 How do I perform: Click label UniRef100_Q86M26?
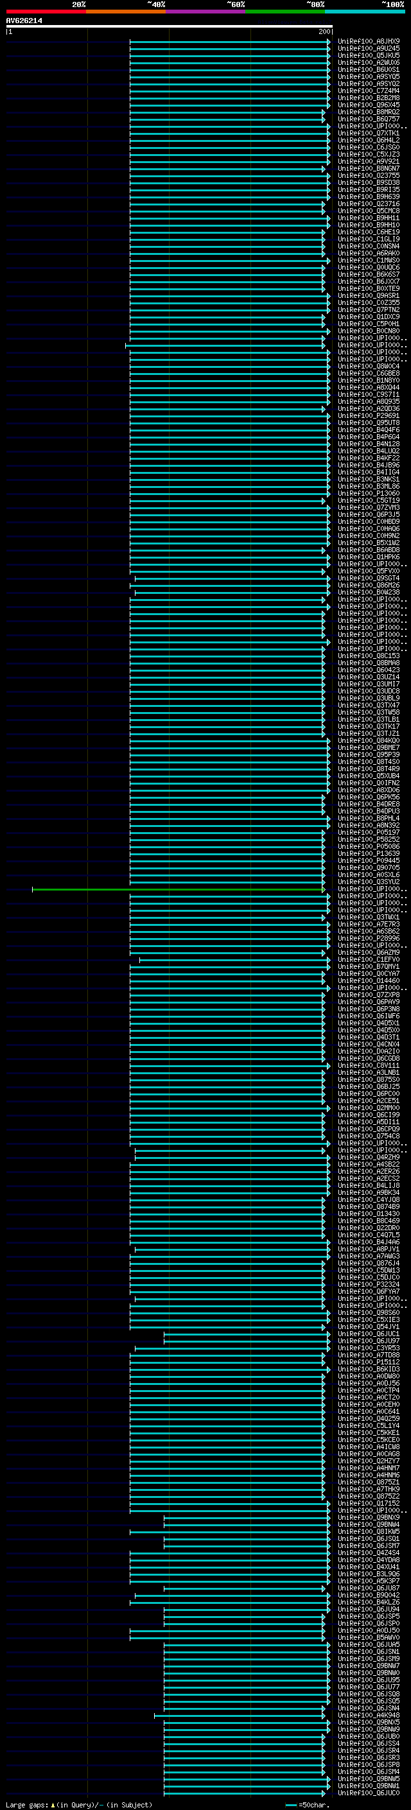369,586
